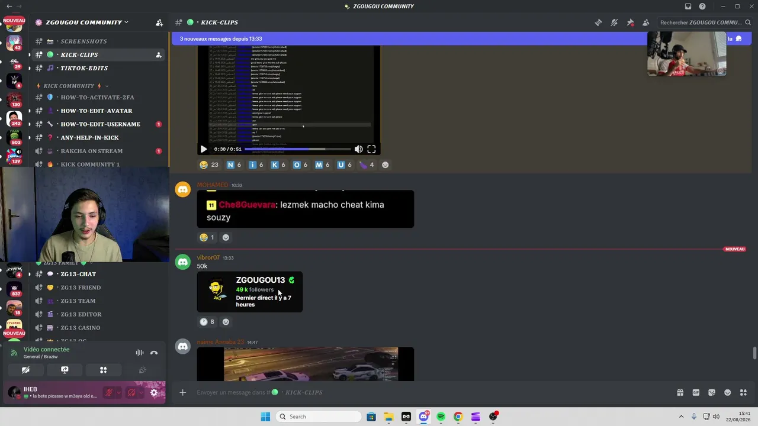Undeafen the headphones in user panel

click(x=131, y=392)
